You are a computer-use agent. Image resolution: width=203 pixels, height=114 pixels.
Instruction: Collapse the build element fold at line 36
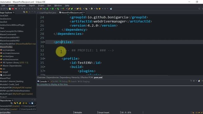point(45,67)
